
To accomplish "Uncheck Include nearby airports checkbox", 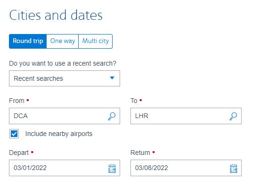I will (14, 134).
